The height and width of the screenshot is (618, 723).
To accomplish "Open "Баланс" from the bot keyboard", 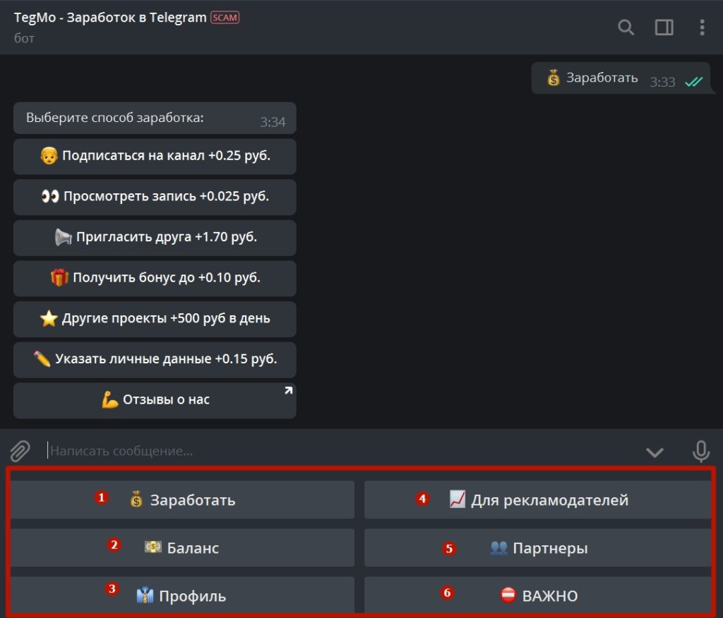I will pyautogui.click(x=182, y=547).
